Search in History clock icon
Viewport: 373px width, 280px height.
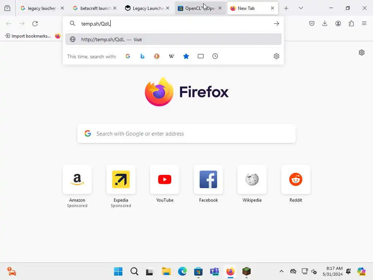pos(215,56)
